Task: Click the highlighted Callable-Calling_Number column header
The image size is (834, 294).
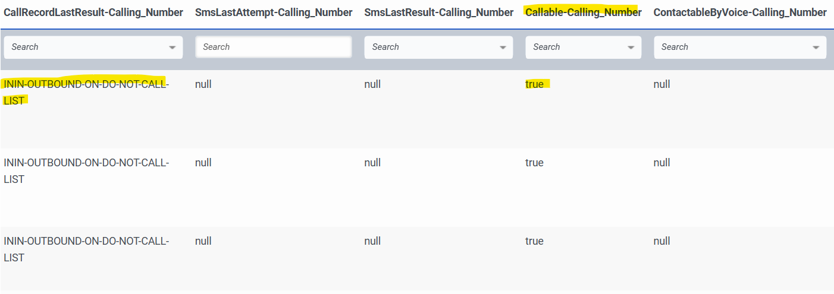Action: [583, 12]
